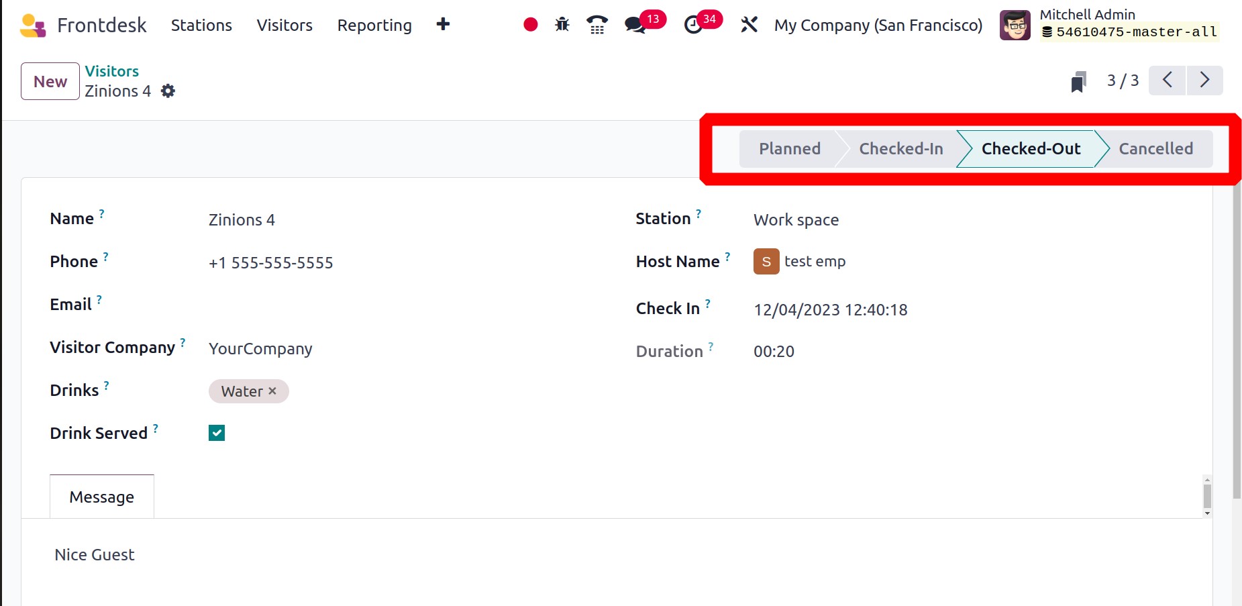Set status to Cancelled
Image resolution: width=1242 pixels, height=606 pixels.
tap(1155, 148)
